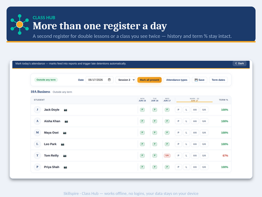Viewport: 262px width, 197px height.
Task: Select Leo Park's L avatar
Action: (37, 144)
